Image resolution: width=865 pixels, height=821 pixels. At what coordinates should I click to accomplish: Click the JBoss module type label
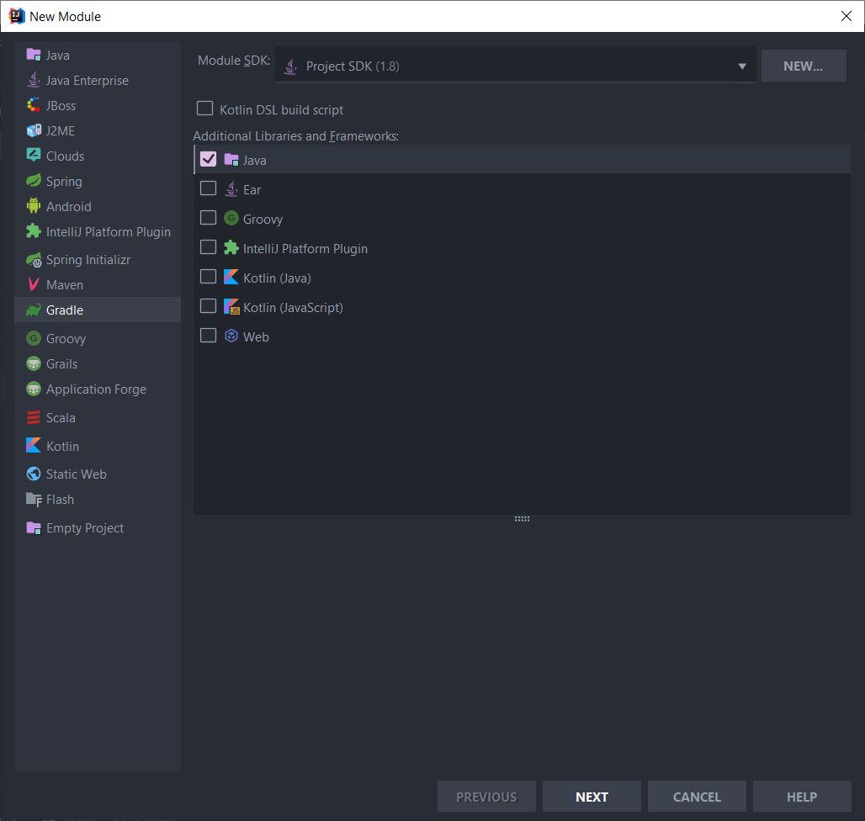(x=61, y=106)
